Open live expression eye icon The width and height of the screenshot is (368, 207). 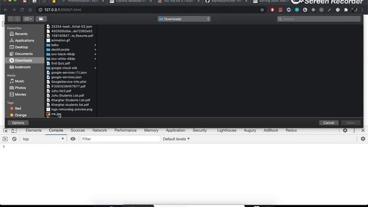pyautogui.click(x=73, y=139)
